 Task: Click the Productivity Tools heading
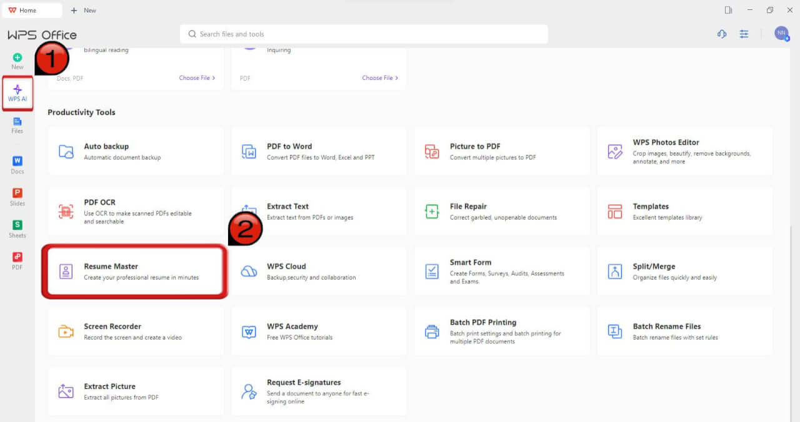pos(81,112)
